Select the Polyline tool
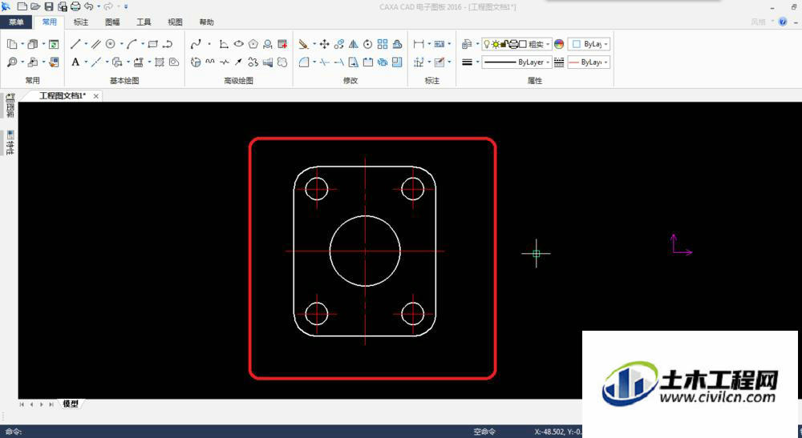The image size is (802, 438). 168,44
